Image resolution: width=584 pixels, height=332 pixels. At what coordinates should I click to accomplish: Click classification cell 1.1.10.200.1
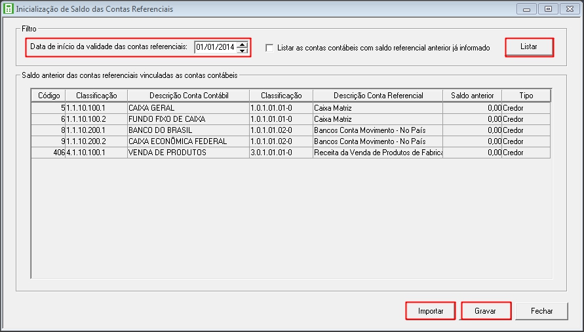point(96,130)
